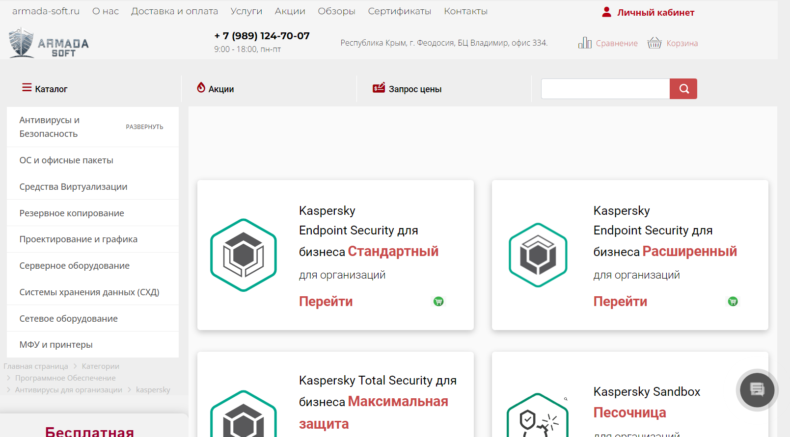Click the Каталог hamburger menu icon

point(27,88)
